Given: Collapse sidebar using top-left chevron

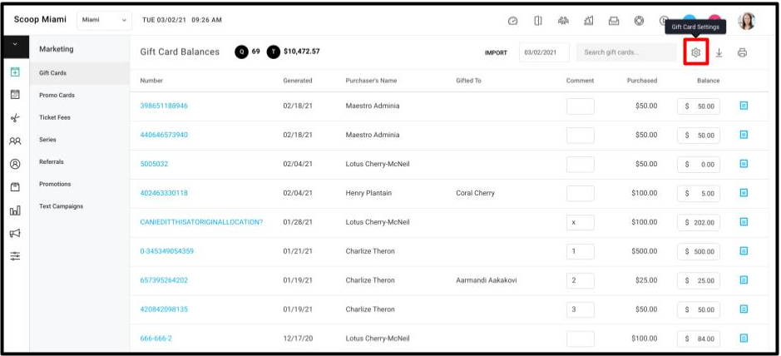Looking at the screenshot, I should (15, 45).
